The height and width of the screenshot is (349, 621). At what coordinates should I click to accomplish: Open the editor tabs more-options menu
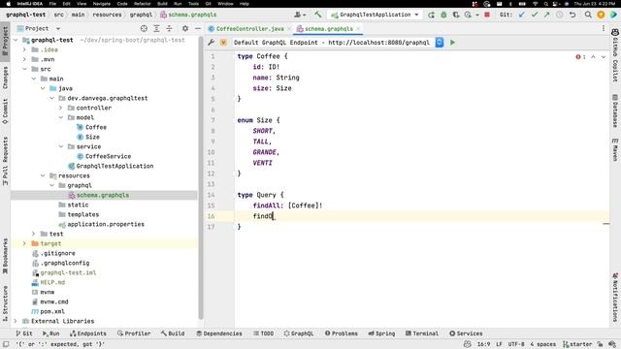pyautogui.click(x=604, y=28)
